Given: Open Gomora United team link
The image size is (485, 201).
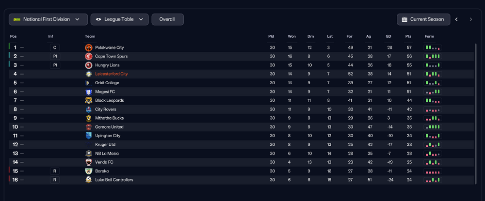Looking at the screenshot, I should click(109, 127).
